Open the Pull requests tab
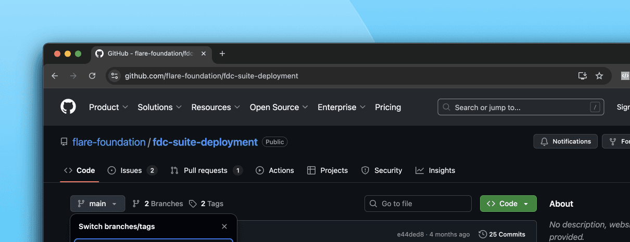 pyautogui.click(x=206, y=170)
